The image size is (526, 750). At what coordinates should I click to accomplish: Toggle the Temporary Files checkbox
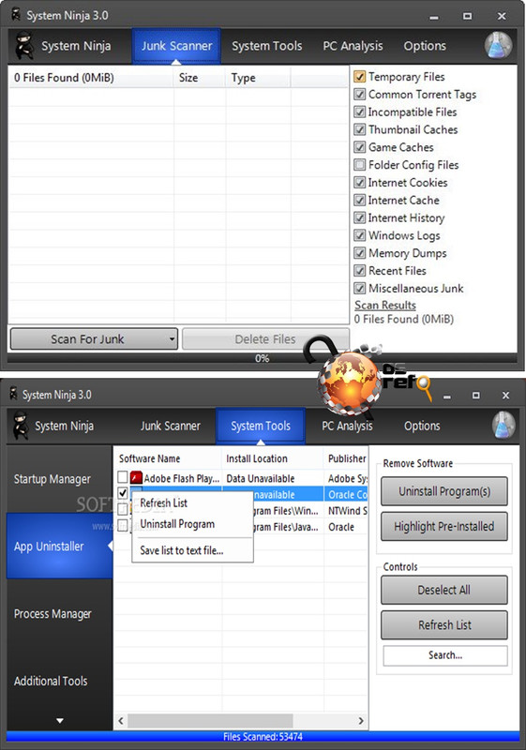pos(360,77)
